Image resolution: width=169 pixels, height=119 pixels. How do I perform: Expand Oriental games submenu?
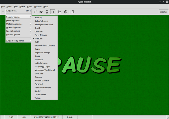click(x=18, y=28)
